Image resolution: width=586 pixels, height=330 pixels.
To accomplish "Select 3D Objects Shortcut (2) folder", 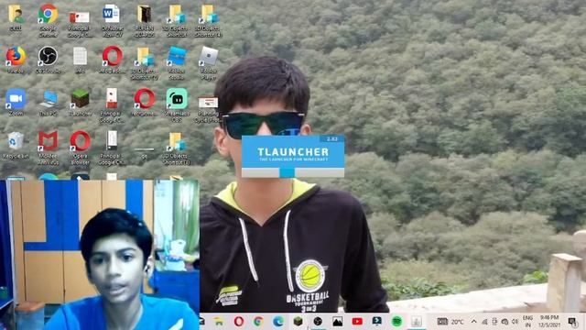I will click(x=145, y=62).
